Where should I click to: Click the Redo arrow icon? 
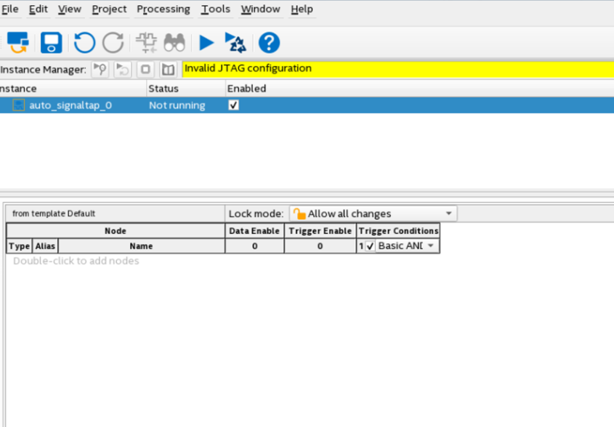pos(113,43)
